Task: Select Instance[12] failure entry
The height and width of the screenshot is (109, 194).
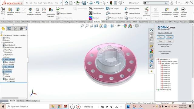Action: [x=167, y=88]
